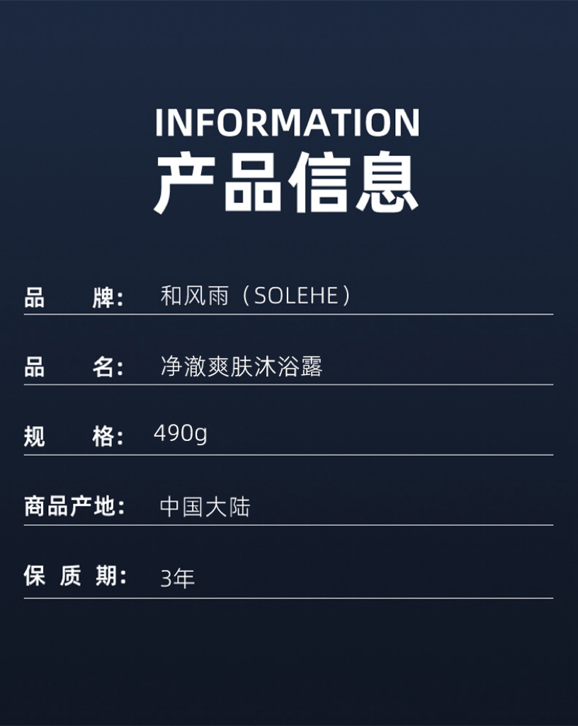Click the 490g specification value

coord(181,435)
